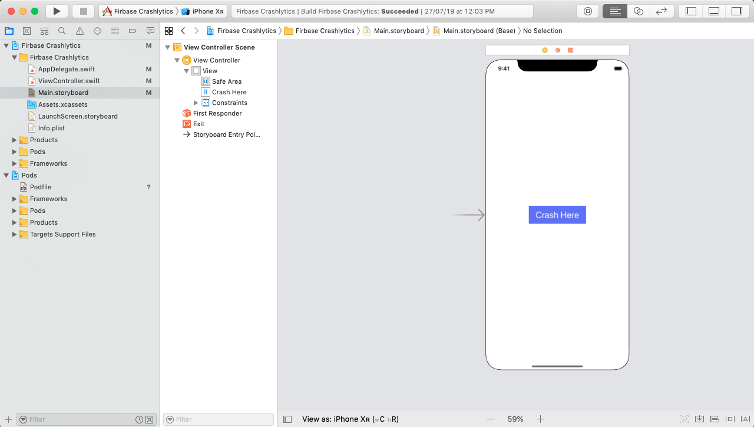Expand the Products folder under Firbase Crashlytics
The image size is (754, 427).
click(15, 140)
